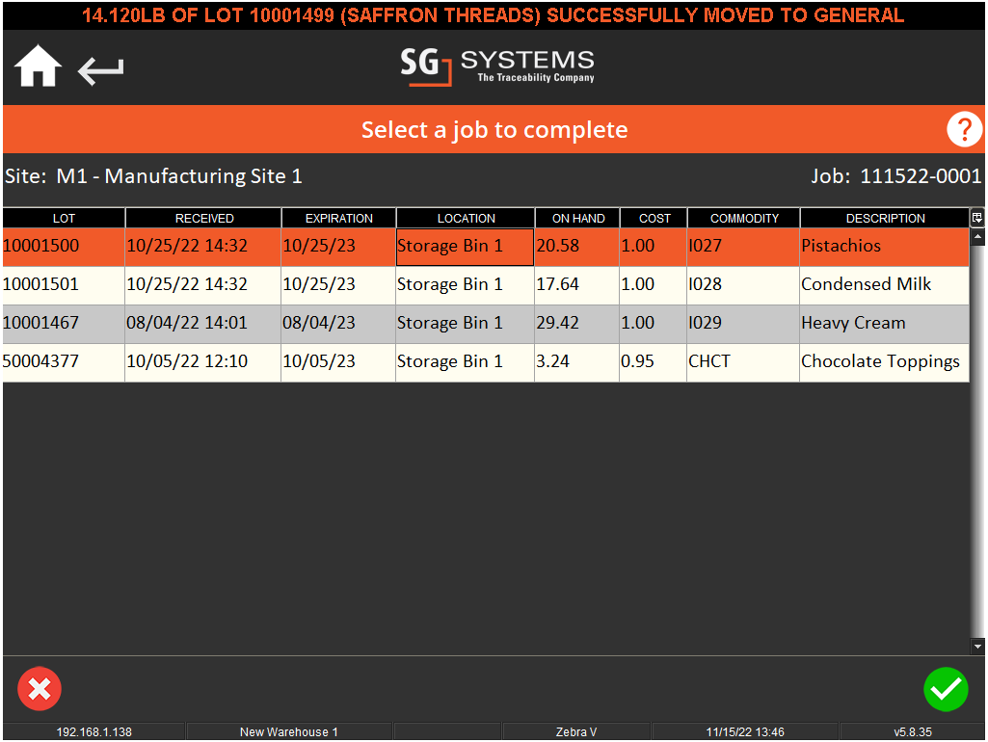Confirm selection with the green checkmark
The image size is (988, 742).
946,689
